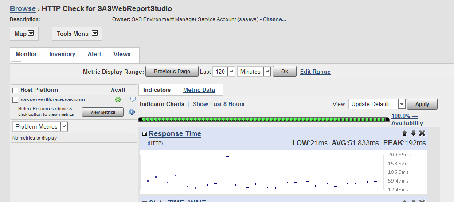Open the Metric Data tab
This screenshot has width=454, height=202.
tap(199, 90)
